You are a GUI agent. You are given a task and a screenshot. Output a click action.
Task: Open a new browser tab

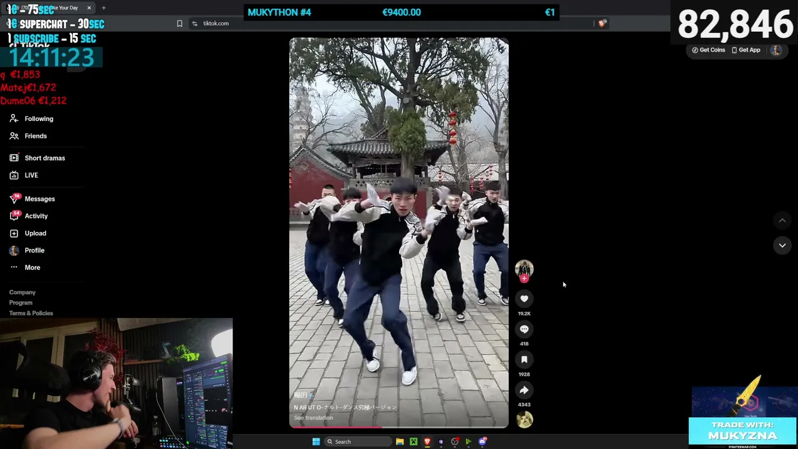coord(103,8)
